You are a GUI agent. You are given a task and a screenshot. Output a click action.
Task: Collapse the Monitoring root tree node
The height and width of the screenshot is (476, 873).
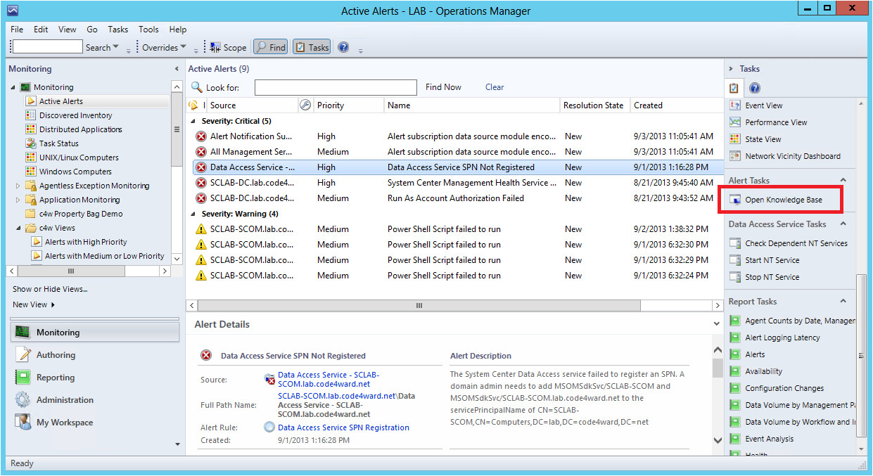click(13, 87)
